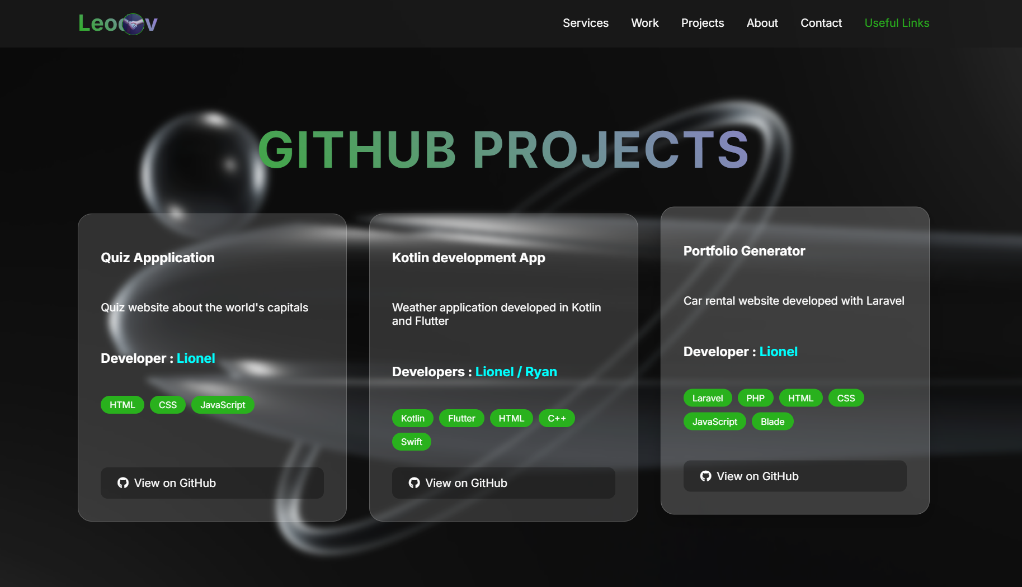
Task: Click 'Quiz website about the world's capitals' text
Action: [205, 307]
